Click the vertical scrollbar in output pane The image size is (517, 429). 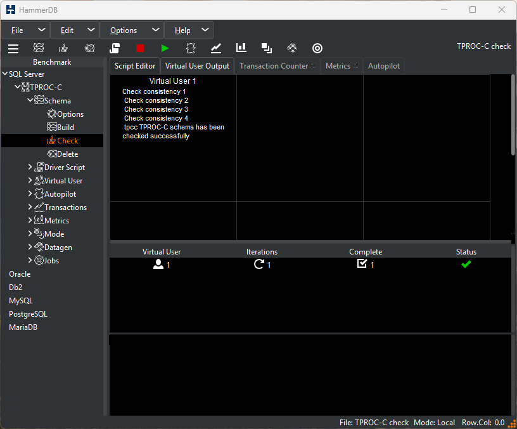coord(513,115)
